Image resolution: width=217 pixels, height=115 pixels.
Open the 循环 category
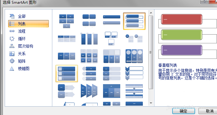pyautogui.click(x=18, y=39)
